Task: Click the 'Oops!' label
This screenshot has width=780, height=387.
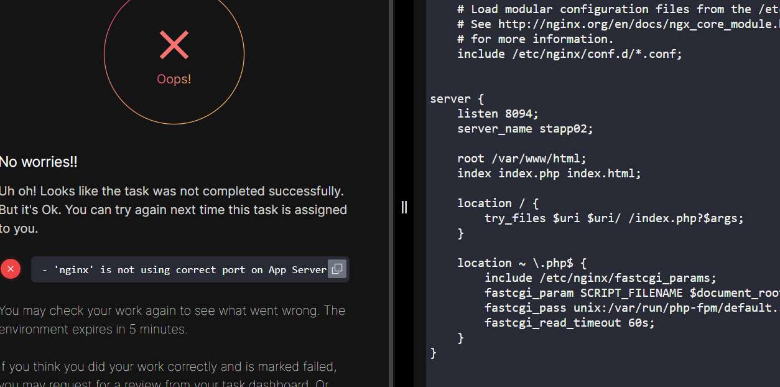Action: pyautogui.click(x=174, y=80)
